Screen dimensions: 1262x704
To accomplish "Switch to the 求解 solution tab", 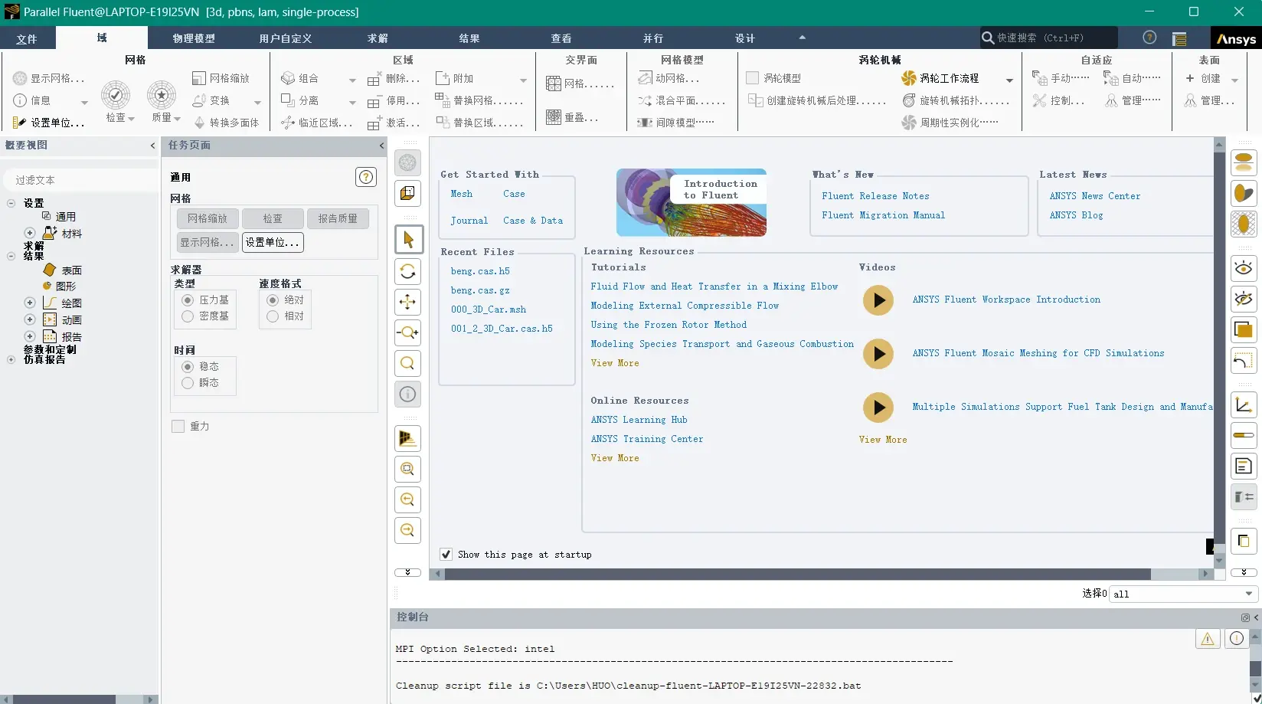I will (x=378, y=38).
